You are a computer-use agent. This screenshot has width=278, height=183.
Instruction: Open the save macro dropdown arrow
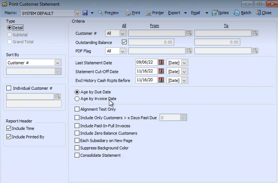coord(92,13)
